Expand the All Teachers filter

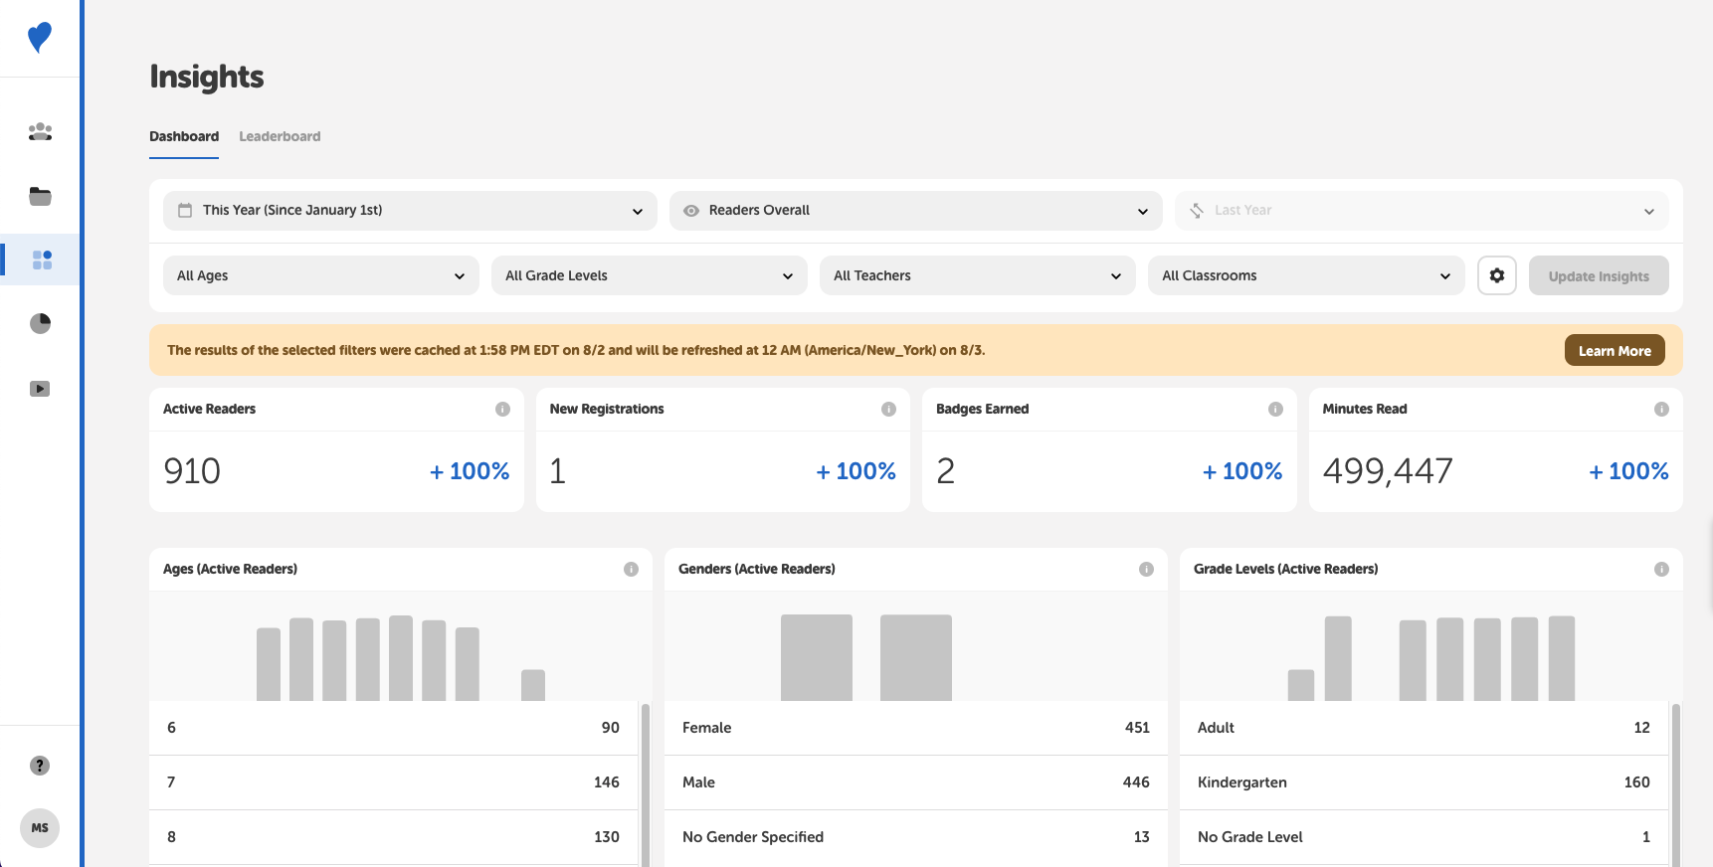978,275
